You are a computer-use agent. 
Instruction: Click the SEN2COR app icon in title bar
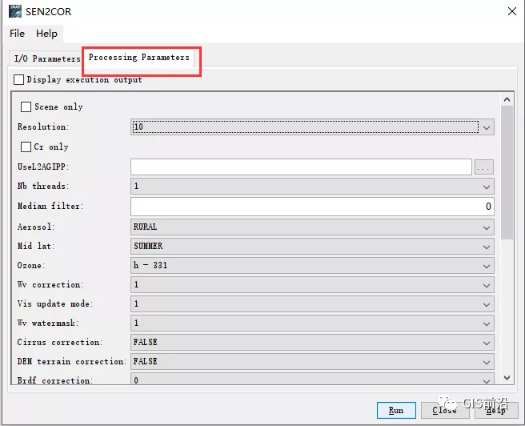point(15,11)
